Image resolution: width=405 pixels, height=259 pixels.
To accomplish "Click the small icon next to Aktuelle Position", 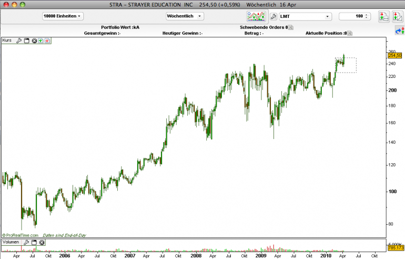I will (350, 33).
